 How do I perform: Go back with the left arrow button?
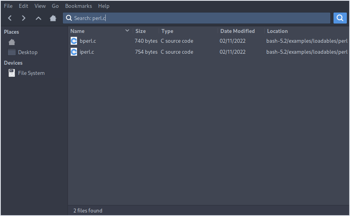10,18
